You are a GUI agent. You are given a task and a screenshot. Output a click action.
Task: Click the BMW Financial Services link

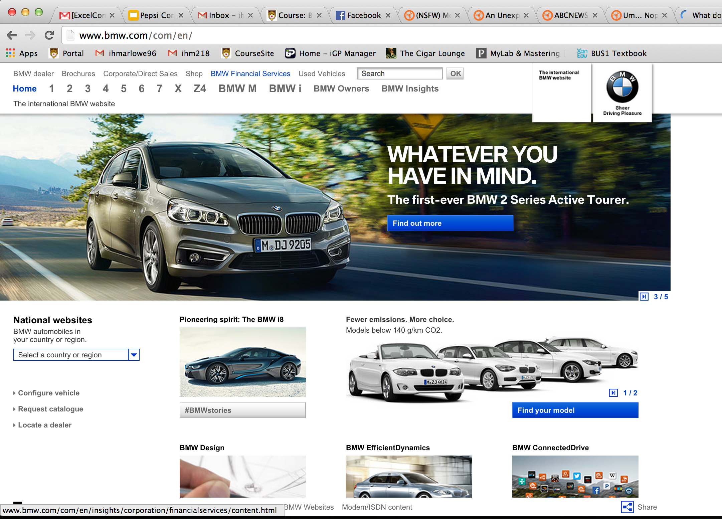(x=250, y=73)
